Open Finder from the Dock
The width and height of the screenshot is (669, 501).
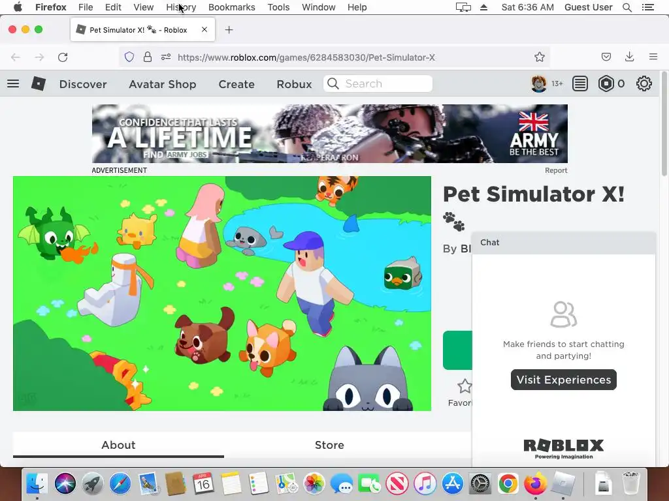pos(37,483)
